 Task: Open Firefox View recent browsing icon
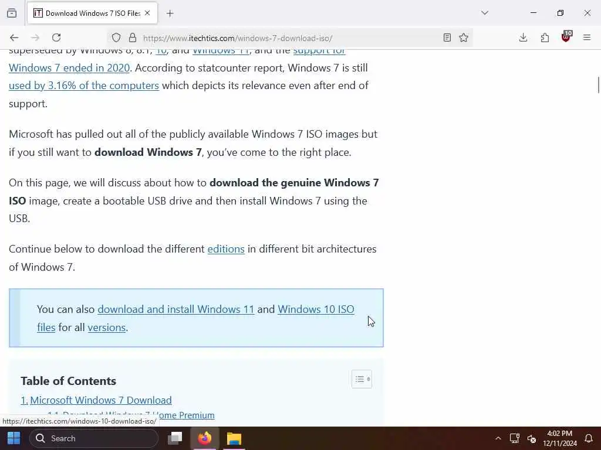coord(12,13)
